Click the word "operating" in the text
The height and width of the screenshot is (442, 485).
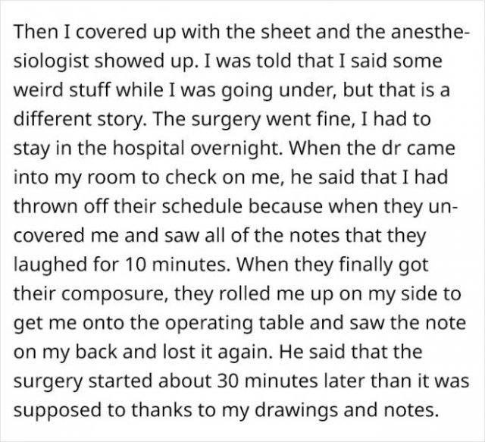pos(208,323)
